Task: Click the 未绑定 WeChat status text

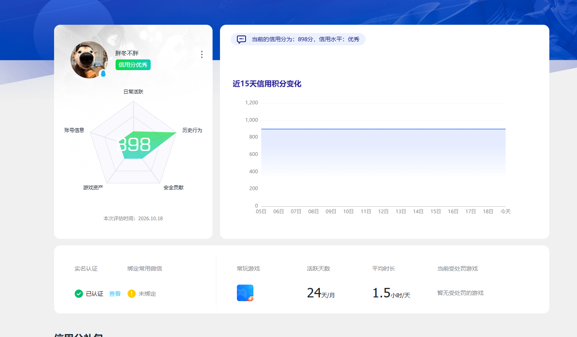Action: (x=147, y=294)
